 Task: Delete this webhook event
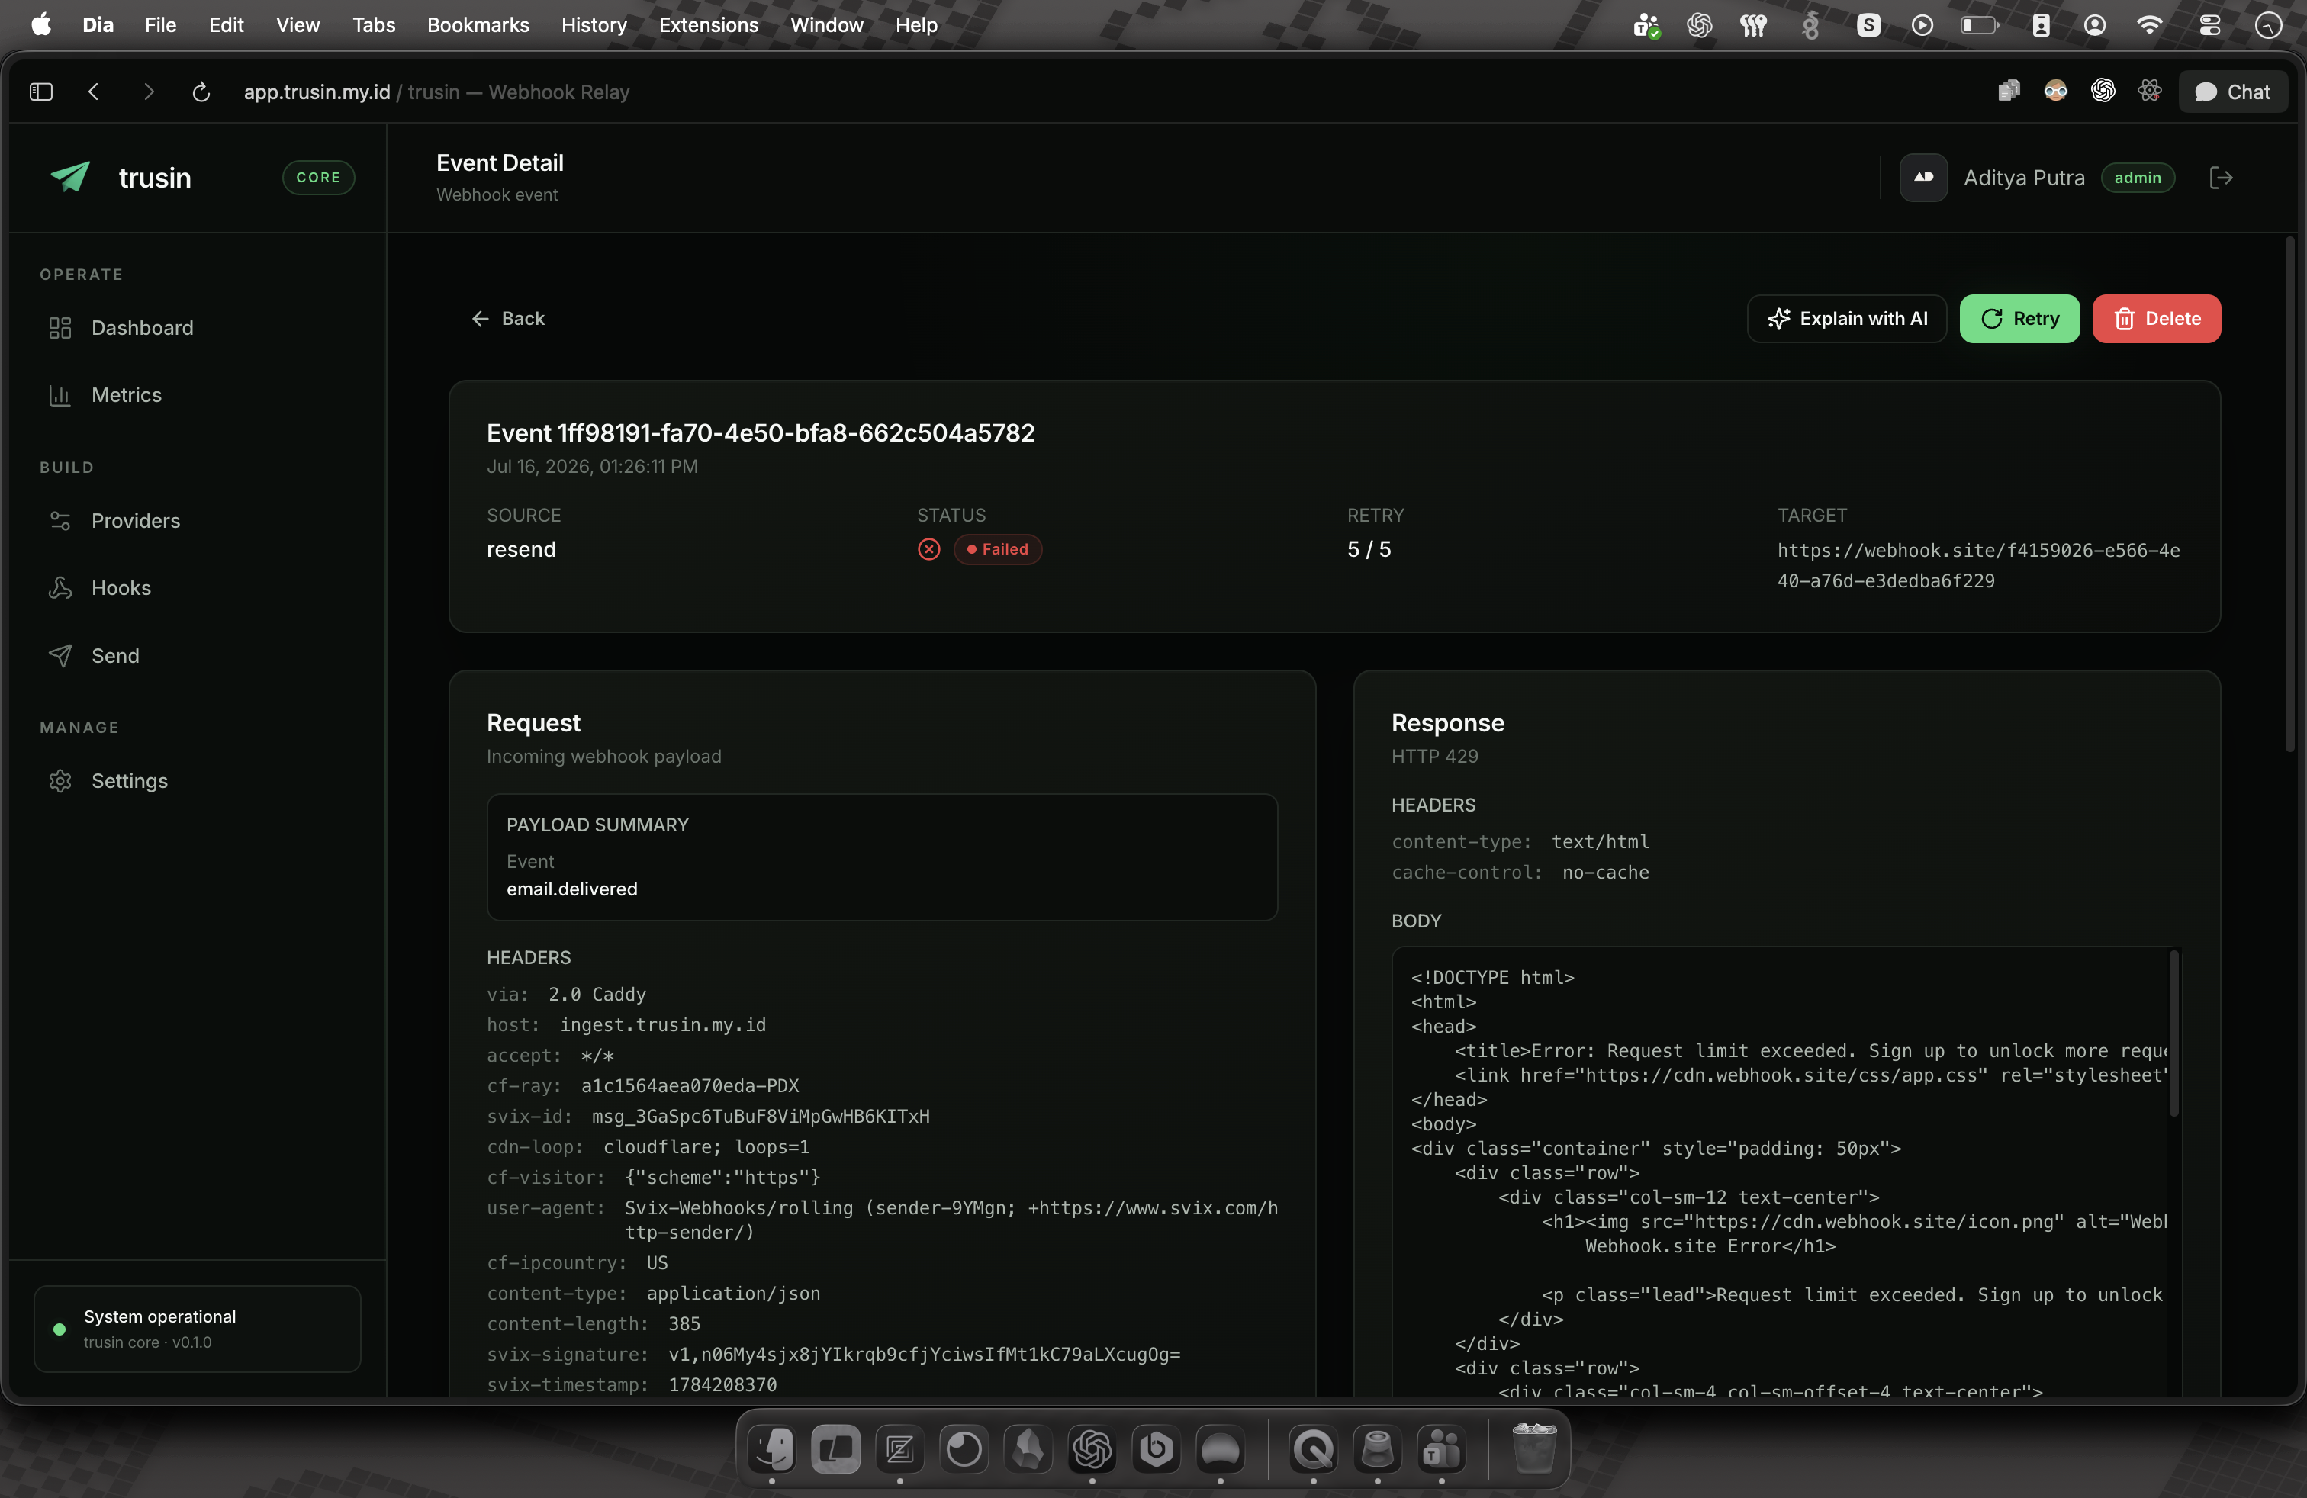(2156, 319)
